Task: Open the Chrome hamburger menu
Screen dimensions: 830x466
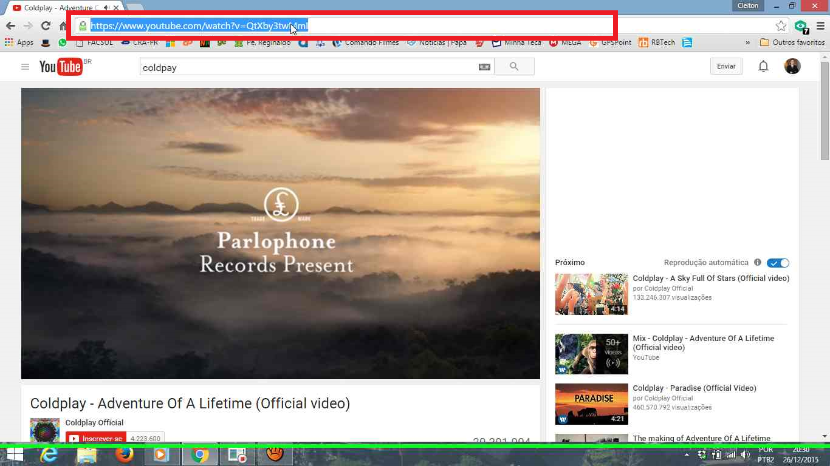Action: 820,25
